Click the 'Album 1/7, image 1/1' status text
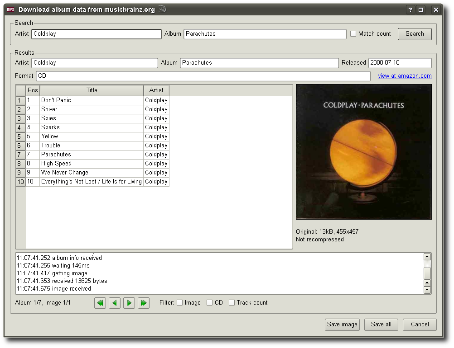Screen dimensions: 454x348 tap(43, 303)
